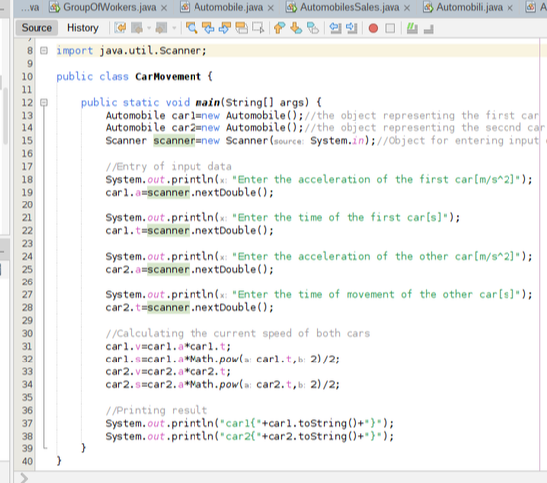Screen dimensions: 547x483
Task: Click 'car2.v=car2.a*car2.t;' on line 33
Action: click(168, 372)
